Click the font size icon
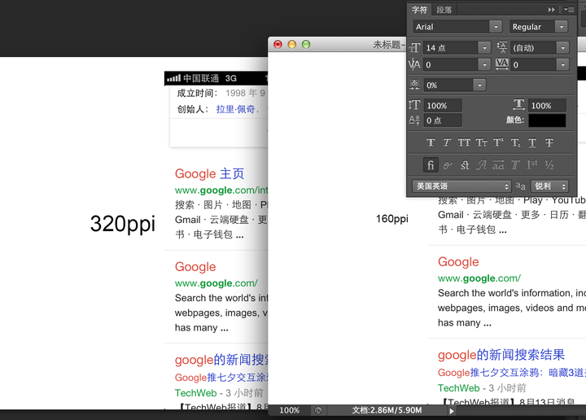 pos(414,48)
